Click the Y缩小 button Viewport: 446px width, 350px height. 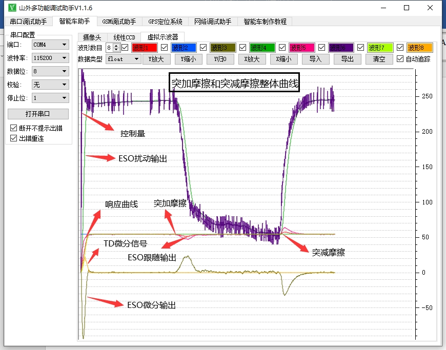tap(188, 59)
